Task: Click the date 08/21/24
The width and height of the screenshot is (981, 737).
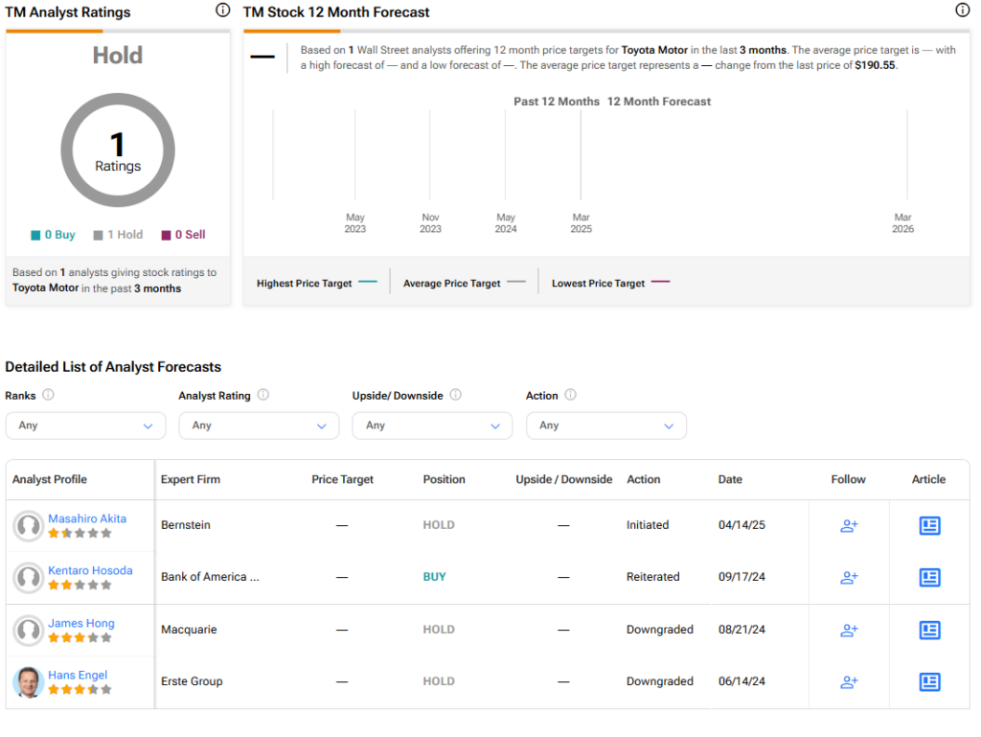Action: (x=741, y=630)
